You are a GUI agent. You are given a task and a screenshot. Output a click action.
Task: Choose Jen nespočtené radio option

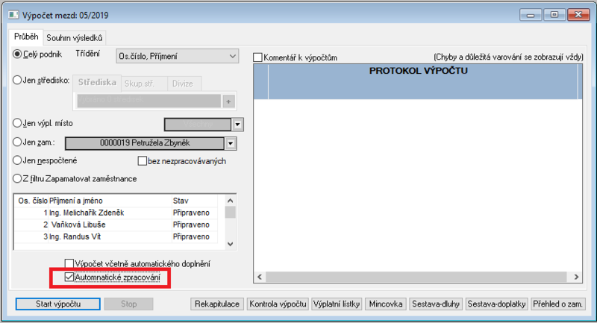pyautogui.click(x=17, y=160)
